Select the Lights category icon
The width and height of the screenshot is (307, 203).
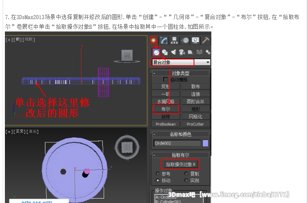point(174,52)
